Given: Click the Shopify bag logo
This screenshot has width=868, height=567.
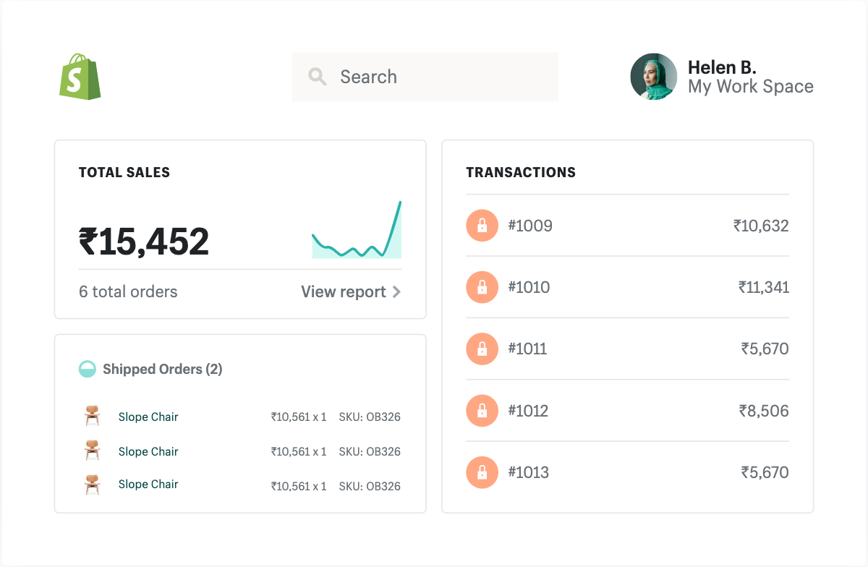Looking at the screenshot, I should [x=80, y=77].
